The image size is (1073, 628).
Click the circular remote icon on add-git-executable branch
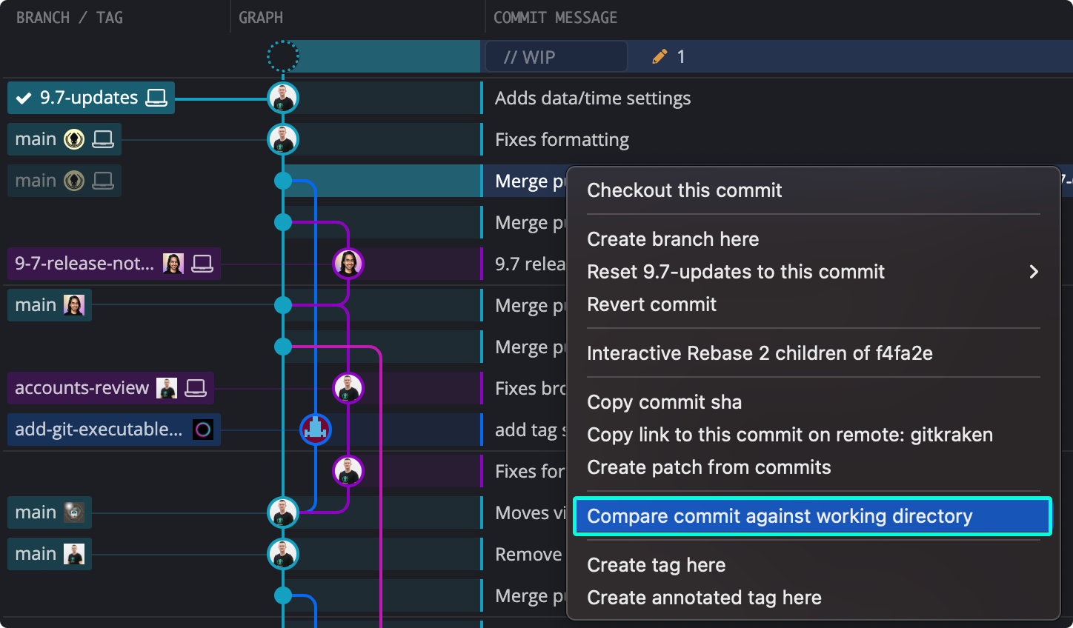pyautogui.click(x=203, y=430)
